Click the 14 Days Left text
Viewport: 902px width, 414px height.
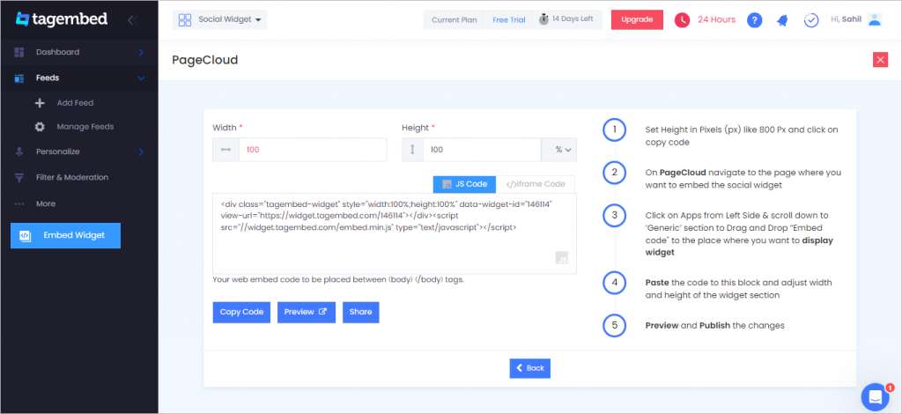(x=573, y=19)
